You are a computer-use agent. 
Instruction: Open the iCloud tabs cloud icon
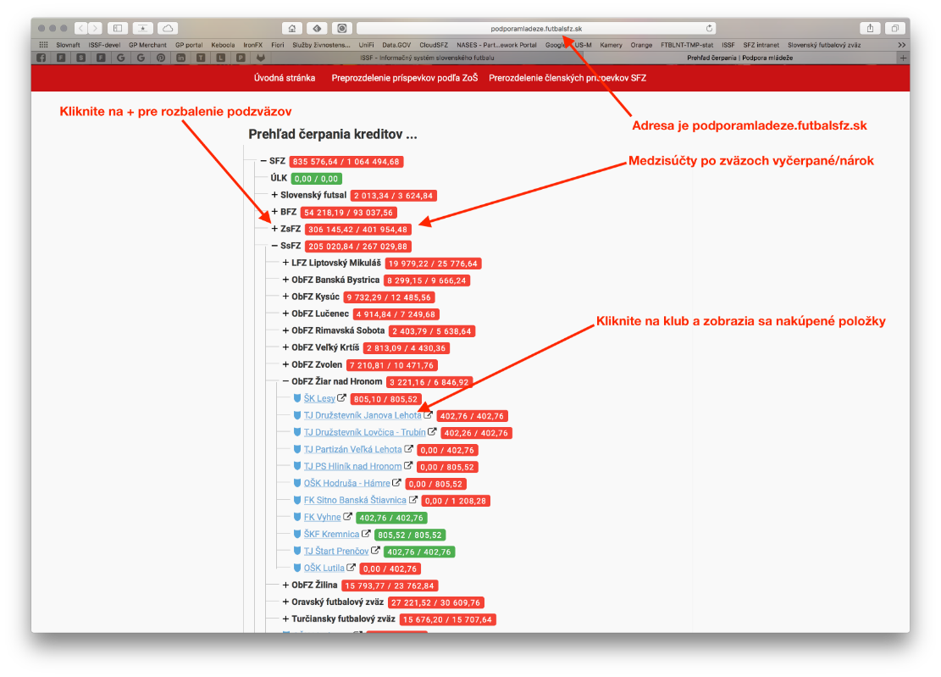(168, 28)
